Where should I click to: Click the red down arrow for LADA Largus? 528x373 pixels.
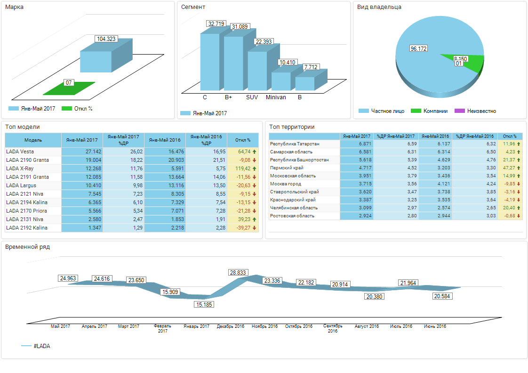254,186
